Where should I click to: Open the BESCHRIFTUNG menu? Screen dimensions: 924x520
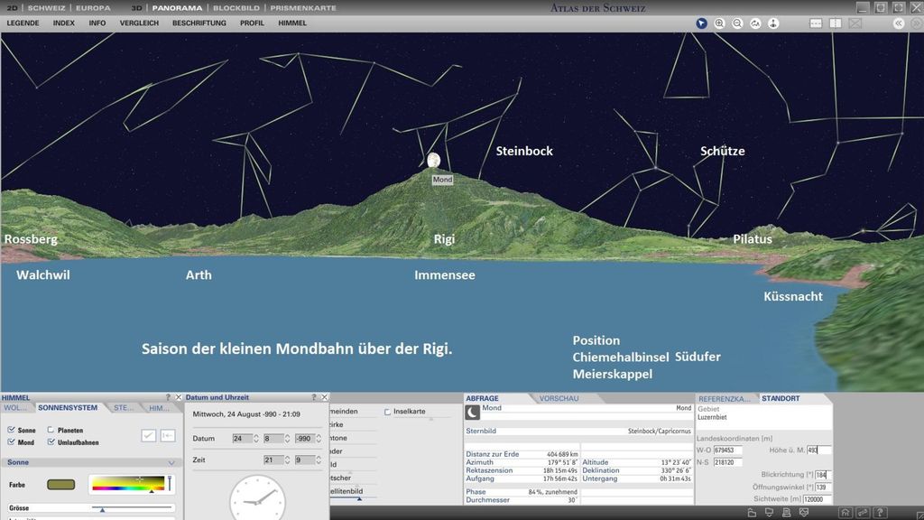click(199, 23)
